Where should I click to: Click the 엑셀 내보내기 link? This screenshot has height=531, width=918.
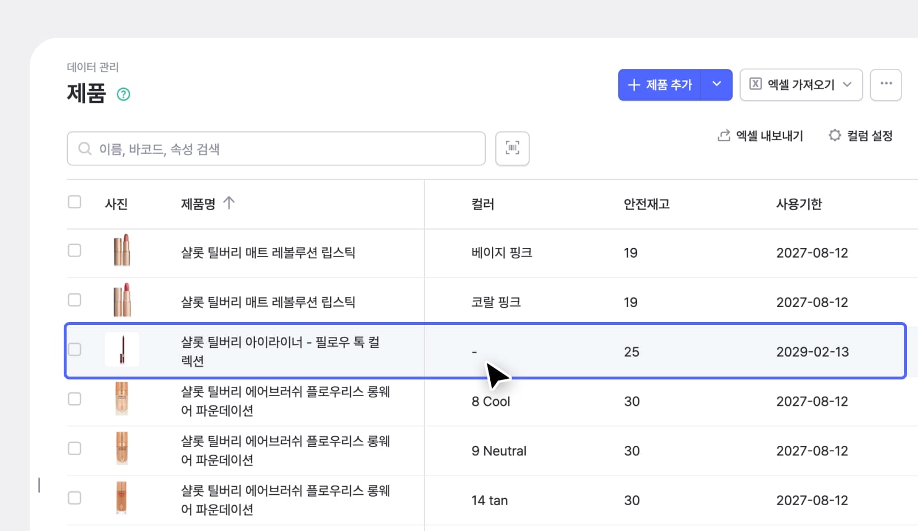click(x=760, y=136)
